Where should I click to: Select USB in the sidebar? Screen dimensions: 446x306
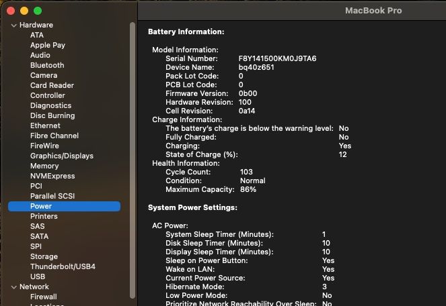pyautogui.click(x=38, y=276)
